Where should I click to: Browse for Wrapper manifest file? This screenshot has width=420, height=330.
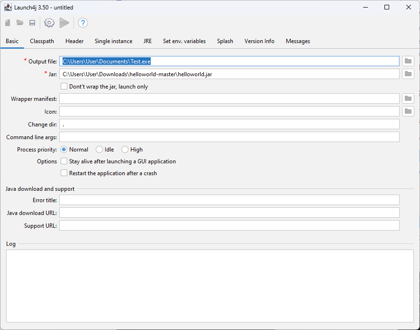tap(408, 98)
